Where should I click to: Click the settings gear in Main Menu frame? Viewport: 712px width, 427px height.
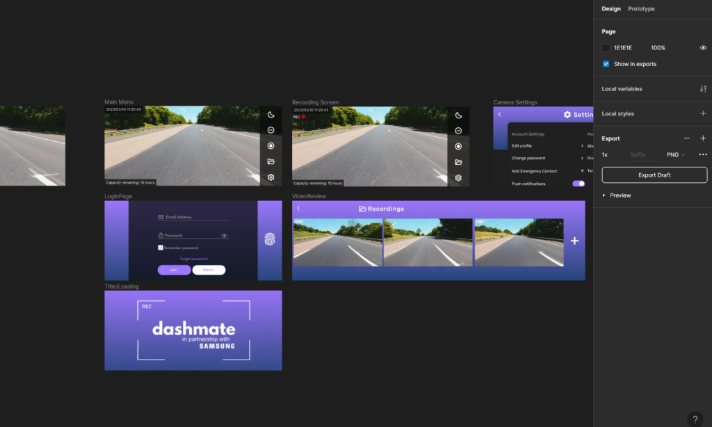click(271, 177)
